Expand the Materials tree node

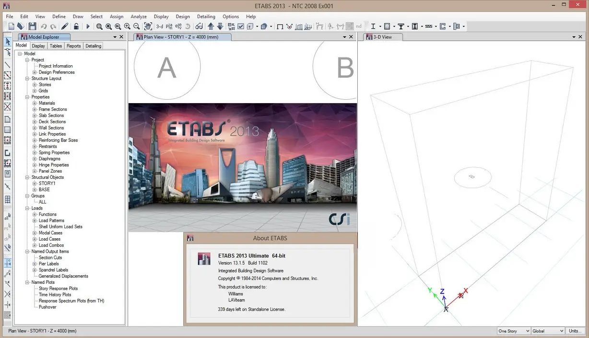[35, 103]
